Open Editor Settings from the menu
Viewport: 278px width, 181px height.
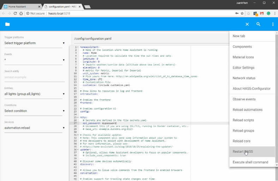pyautogui.click(x=252, y=68)
